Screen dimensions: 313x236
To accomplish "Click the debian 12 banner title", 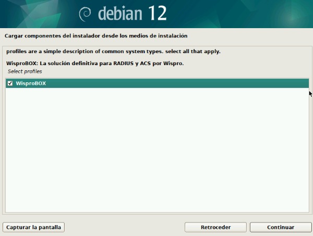I will (x=132, y=14).
